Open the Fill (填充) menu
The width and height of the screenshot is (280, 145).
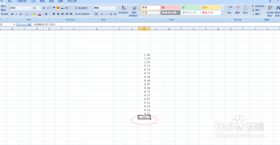[x=256, y=10]
